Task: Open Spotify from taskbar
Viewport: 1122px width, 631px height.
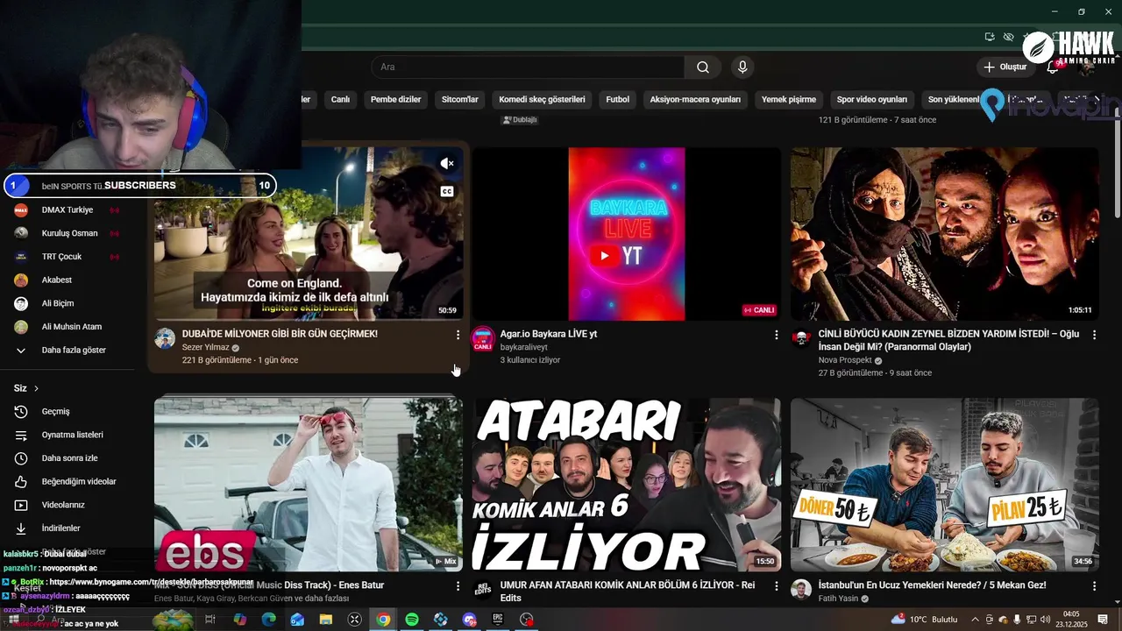Action: pos(412,620)
